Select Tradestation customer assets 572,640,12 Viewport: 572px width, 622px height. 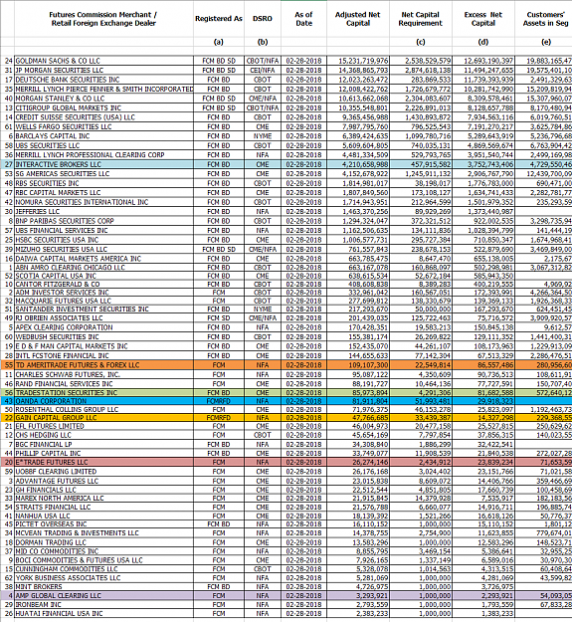pyautogui.click(x=543, y=393)
